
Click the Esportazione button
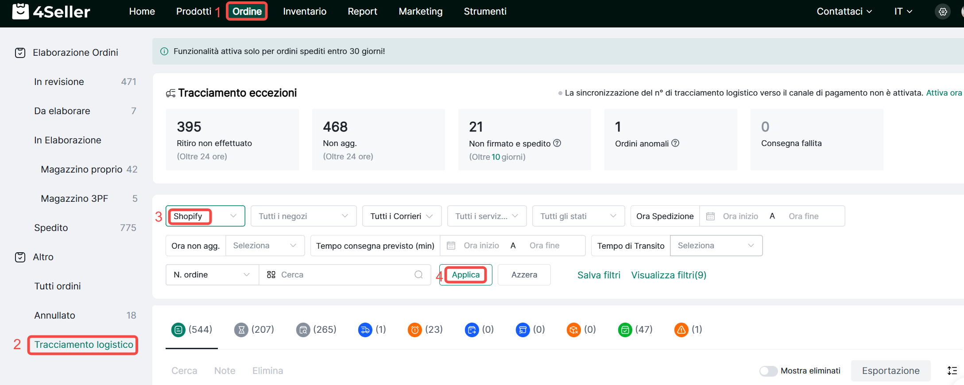pyautogui.click(x=890, y=371)
